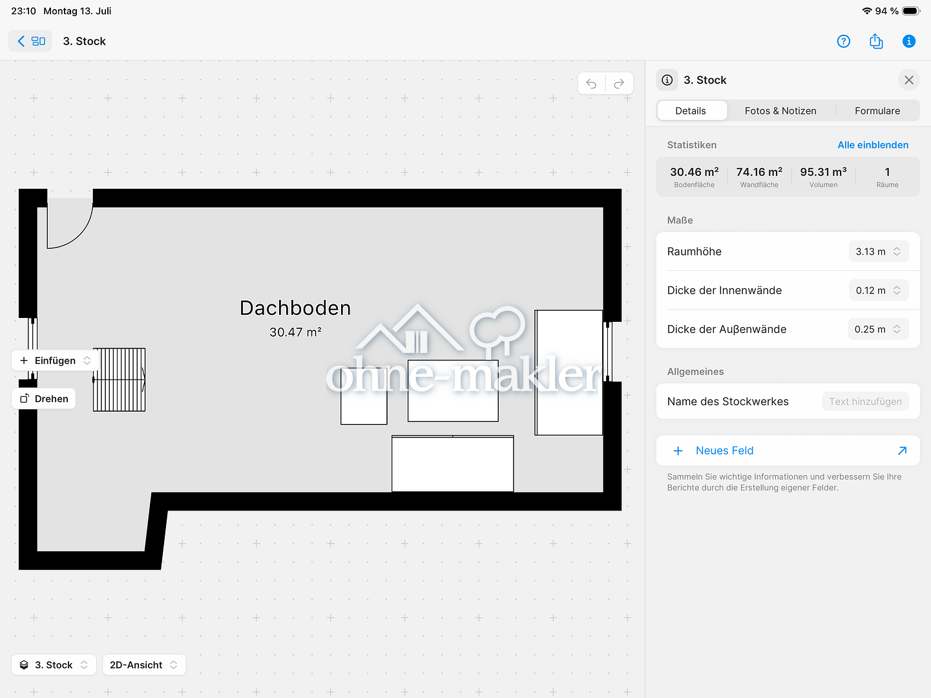Check the battery indicator in the status bar
The width and height of the screenshot is (931, 698).
(x=911, y=11)
